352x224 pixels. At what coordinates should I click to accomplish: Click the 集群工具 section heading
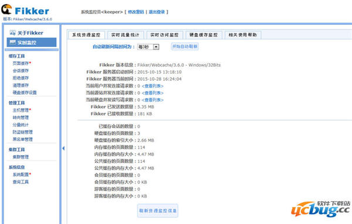point(16,149)
